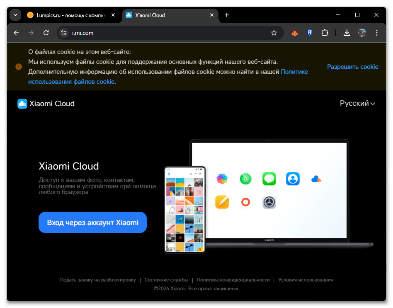Open Подать заявку на разблокировку link
The width and height of the screenshot is (393, 308).
[x=98, y=280]
